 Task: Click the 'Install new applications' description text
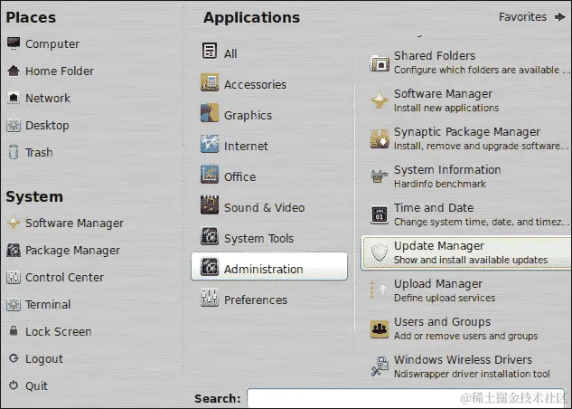point(446,108)
